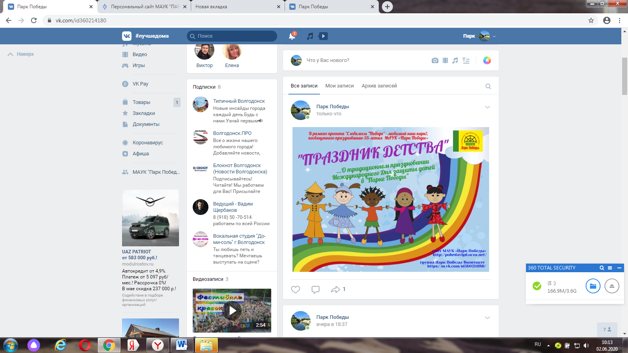This screenshot has width=628, height=353.
Task: Open Ведущий - Вадим Щербаков page
Action: (x=233, y=207)
